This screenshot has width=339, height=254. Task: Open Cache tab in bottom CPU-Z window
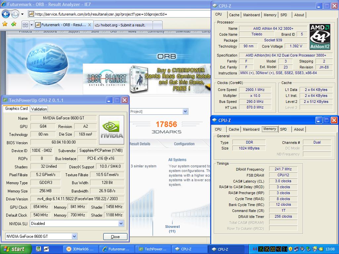point(234,129)
